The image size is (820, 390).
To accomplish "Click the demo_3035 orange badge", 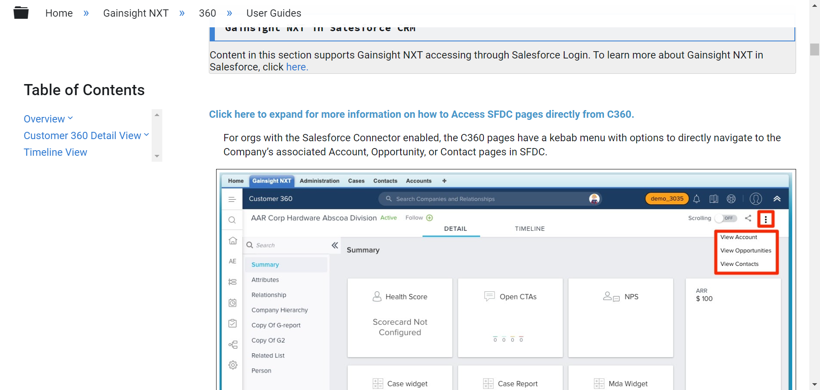I will [667, 198].
